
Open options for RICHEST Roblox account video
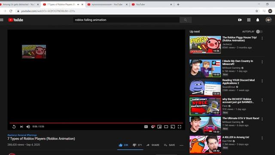(x=262, y=100)
